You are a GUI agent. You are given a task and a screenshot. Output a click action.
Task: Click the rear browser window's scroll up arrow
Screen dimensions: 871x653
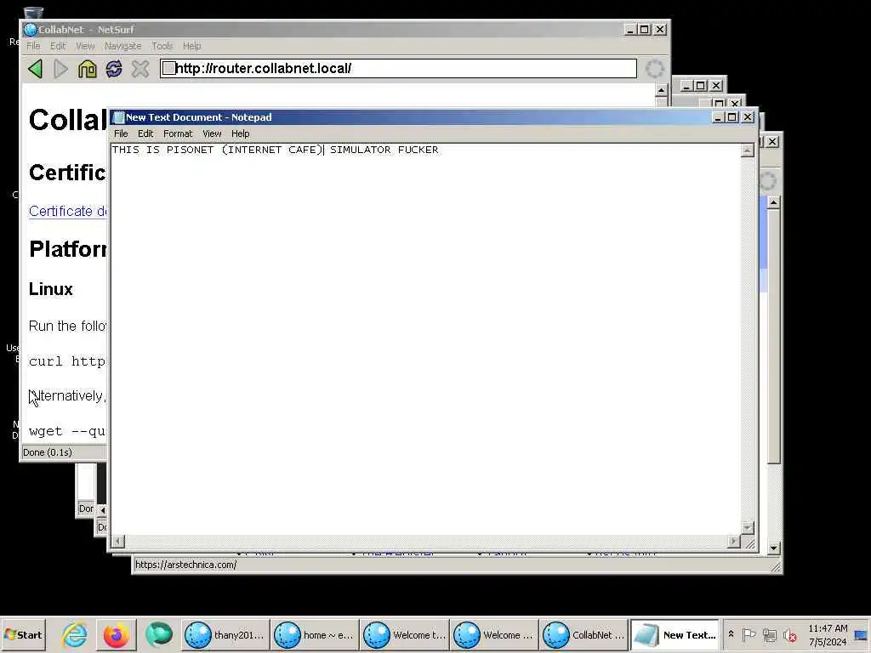(773, 203)
